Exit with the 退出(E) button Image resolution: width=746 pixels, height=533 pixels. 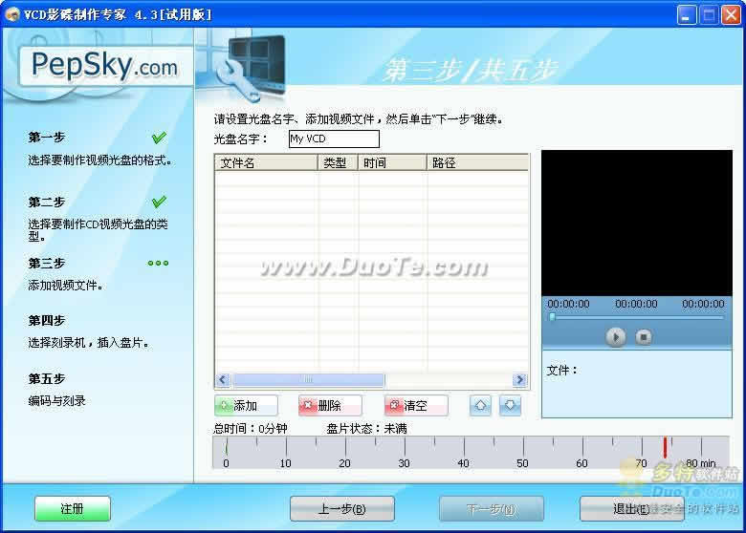632,509
